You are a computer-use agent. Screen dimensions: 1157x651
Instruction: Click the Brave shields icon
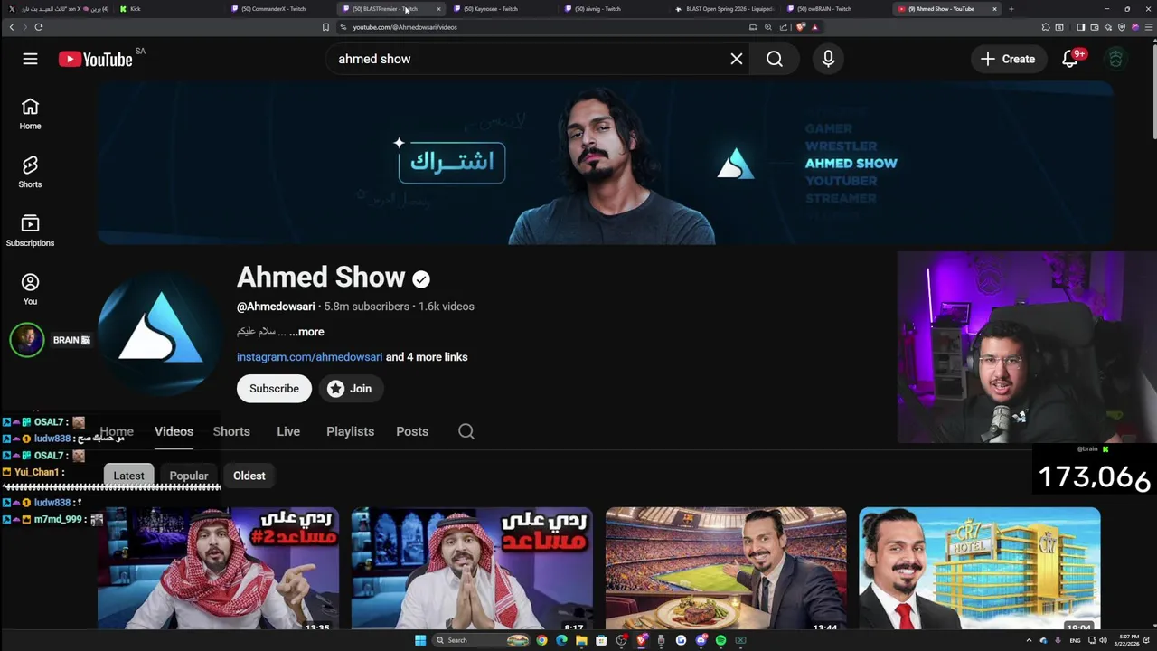(x=801, y=27)
